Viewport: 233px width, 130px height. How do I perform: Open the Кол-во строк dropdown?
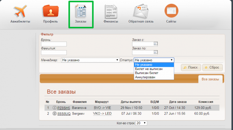point(141,123)
